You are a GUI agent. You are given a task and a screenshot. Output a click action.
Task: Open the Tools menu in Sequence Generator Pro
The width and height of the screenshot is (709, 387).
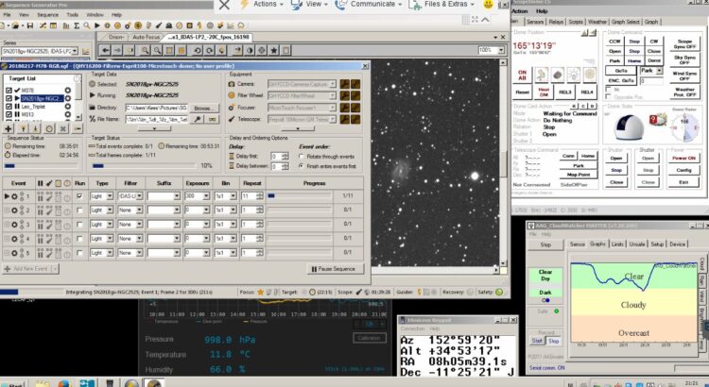pos(73,15)
